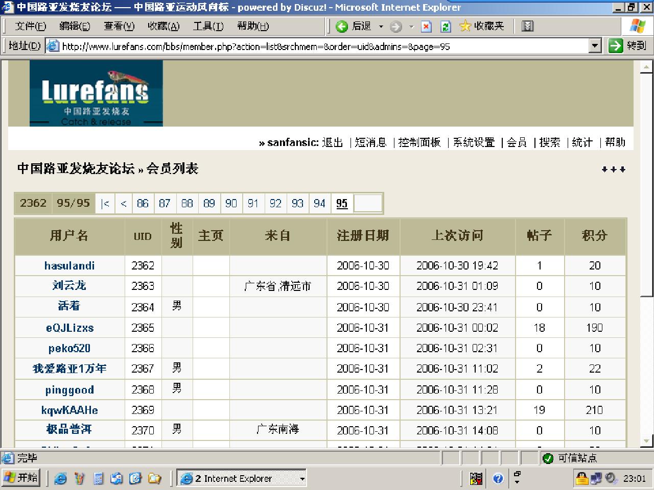Click the Stop loading icon
The height and width of the screenshot is (490, 654).
coord(426,27)
